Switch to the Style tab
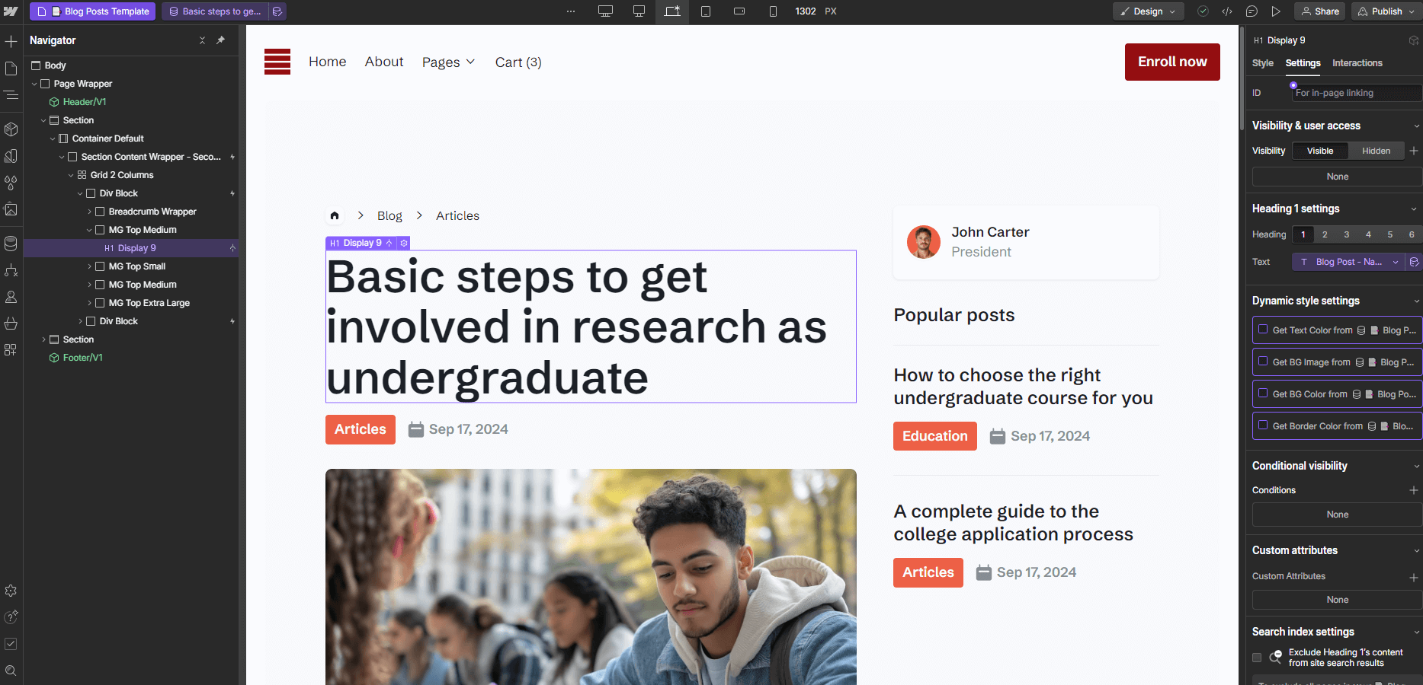Viewport: 1423px width, 685px height. (x=1262, y=63)
